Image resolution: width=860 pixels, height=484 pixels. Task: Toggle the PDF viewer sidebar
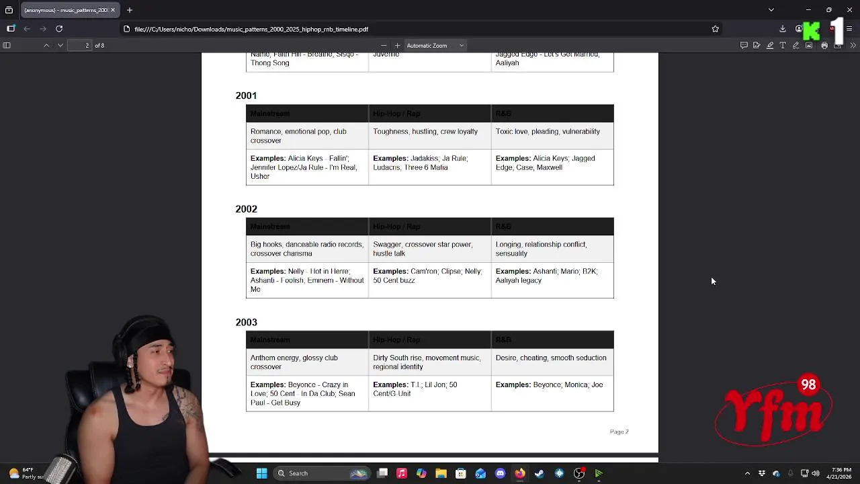point(7,46)
